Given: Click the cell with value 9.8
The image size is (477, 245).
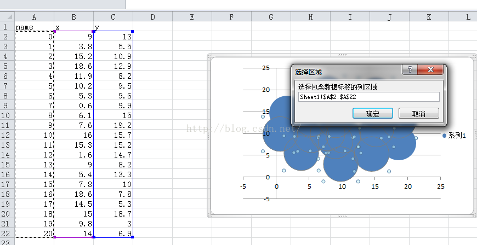Looking at the screenshot, I should tap(73, 224).
